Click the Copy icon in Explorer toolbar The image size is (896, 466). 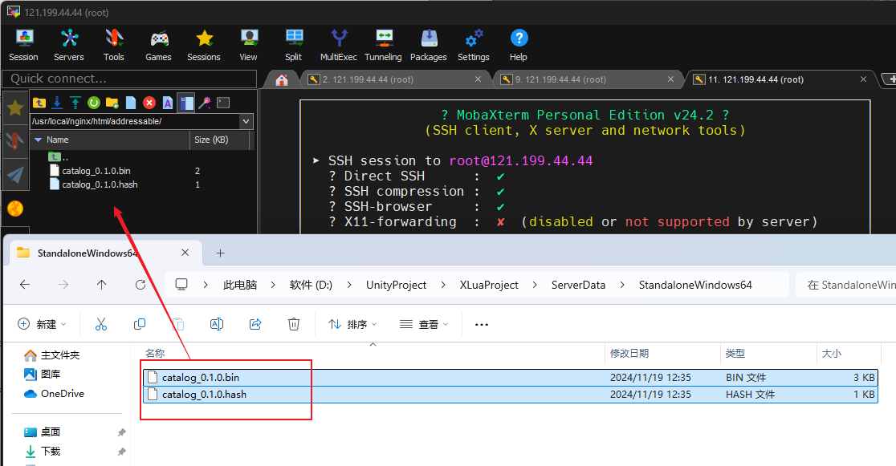(140, 324)
